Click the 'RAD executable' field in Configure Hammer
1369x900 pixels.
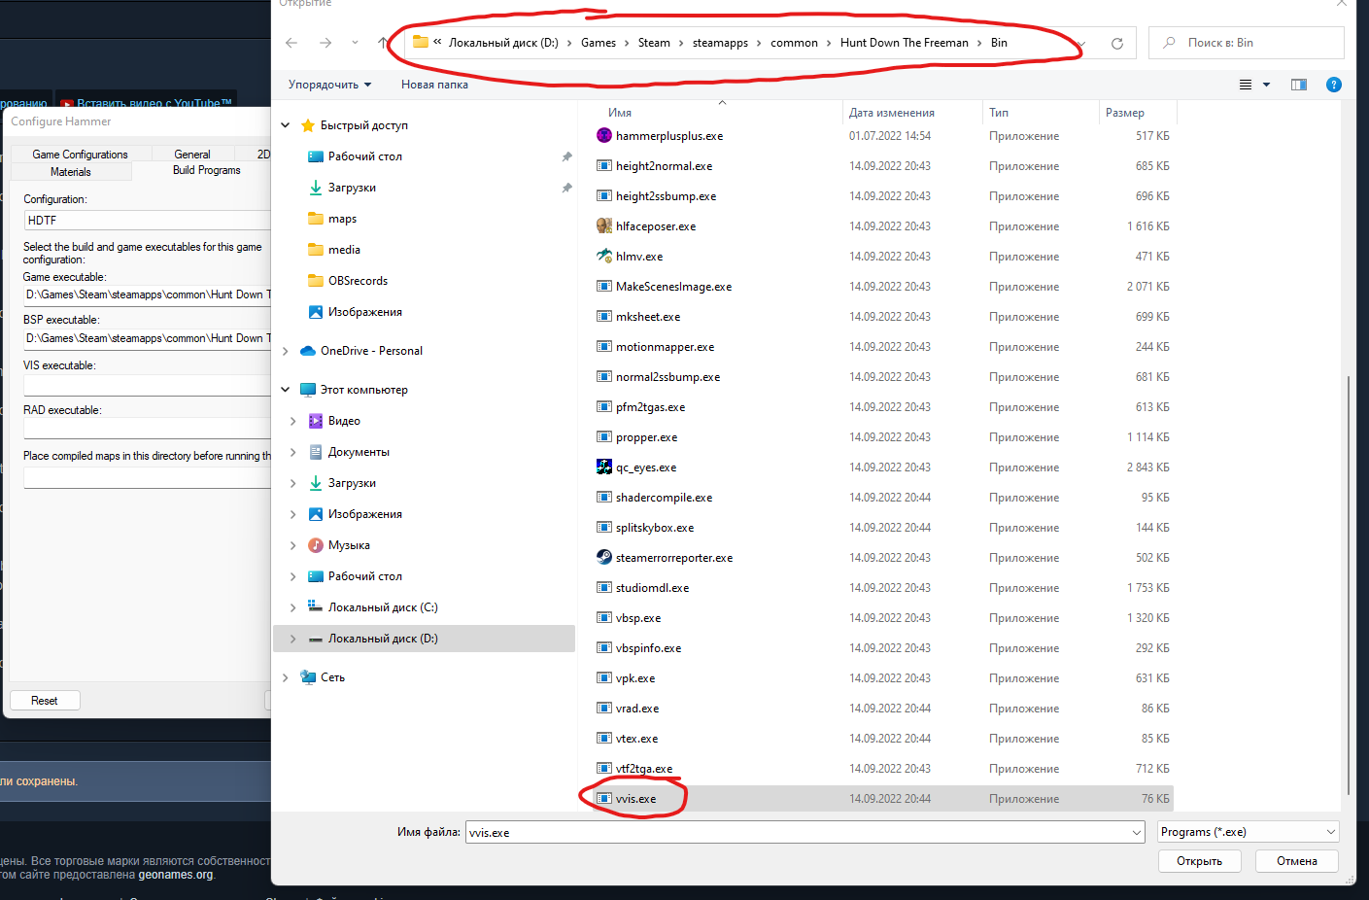click(147, 429)
